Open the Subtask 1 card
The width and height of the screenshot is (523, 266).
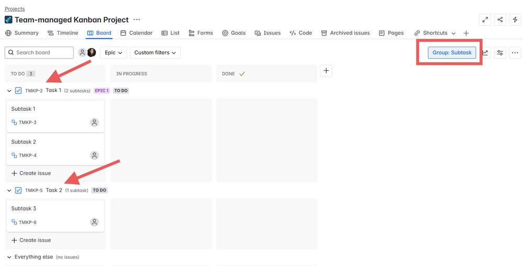55,116
